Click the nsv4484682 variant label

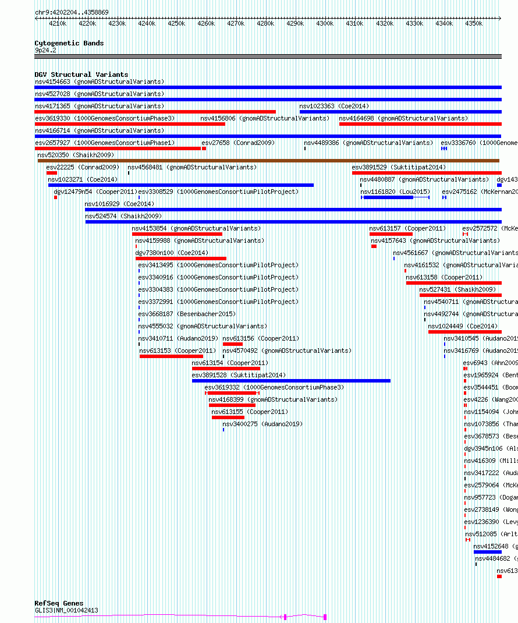496,558
